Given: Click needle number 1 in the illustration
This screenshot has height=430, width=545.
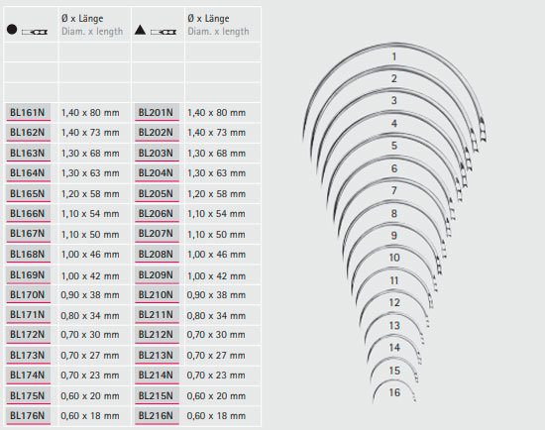Looking at the screenshot, I should click(393, 56).
